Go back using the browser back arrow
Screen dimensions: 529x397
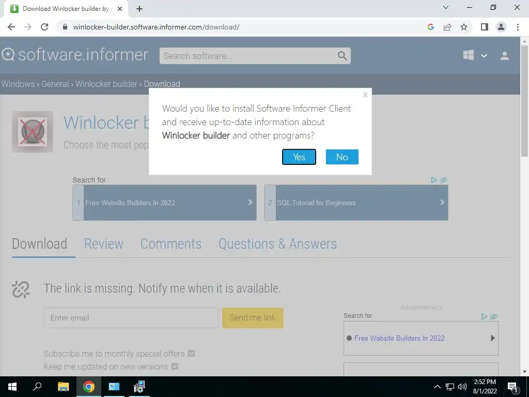coord(11,27)
